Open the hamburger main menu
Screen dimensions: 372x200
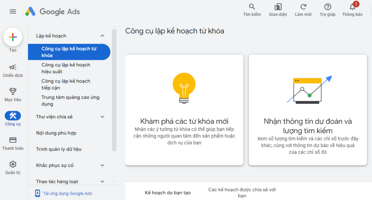(x=13, y=12)
